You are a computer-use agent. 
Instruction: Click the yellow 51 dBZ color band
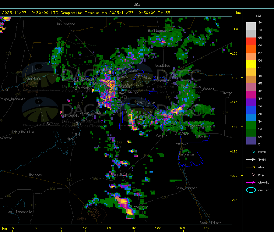tap(251, 64)
